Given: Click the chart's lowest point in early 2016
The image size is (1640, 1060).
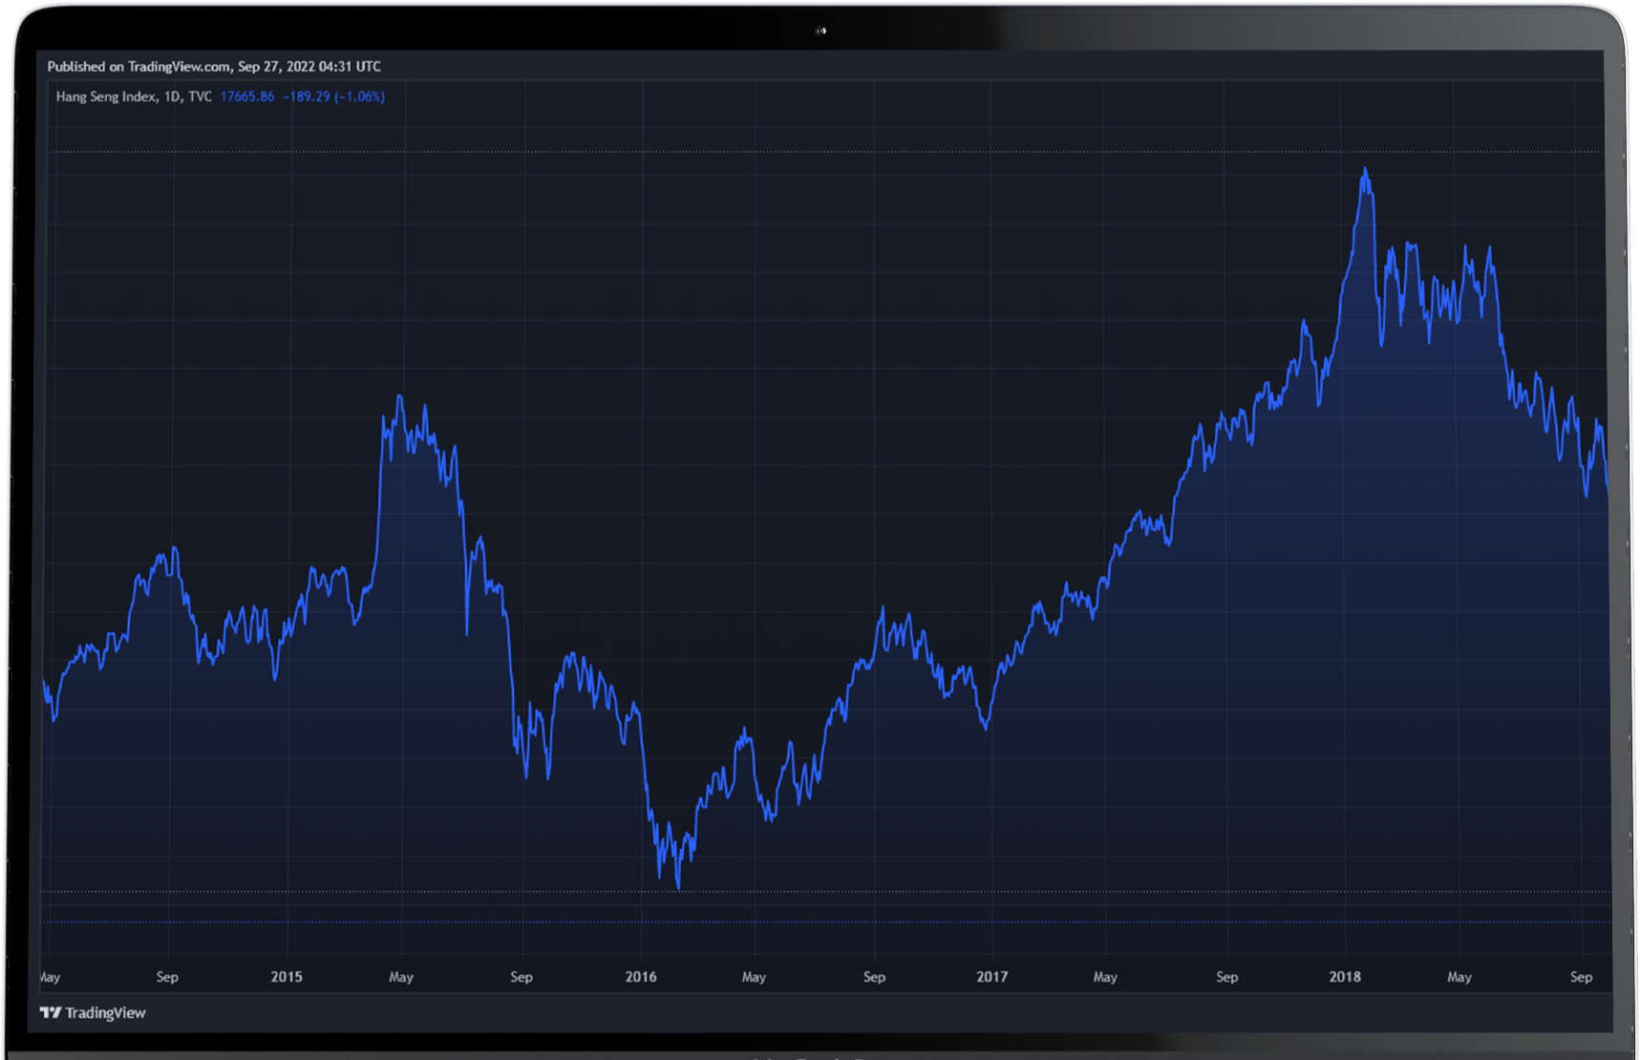Looking at the screenshot, I should (x=678, y=887).
